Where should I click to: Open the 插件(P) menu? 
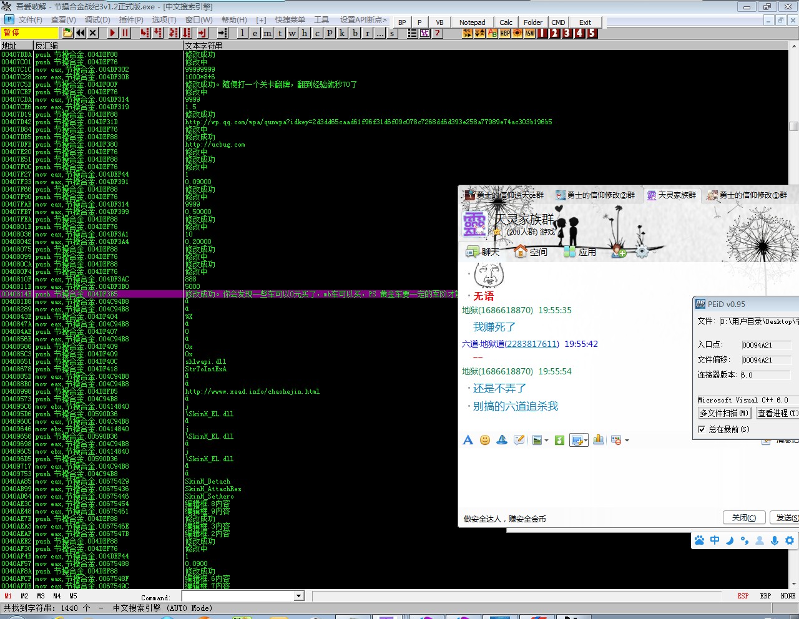click(131, 20)
